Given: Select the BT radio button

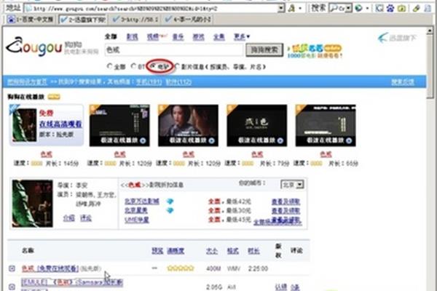Looking at the screenshot, I should click(x=133, y=66).
